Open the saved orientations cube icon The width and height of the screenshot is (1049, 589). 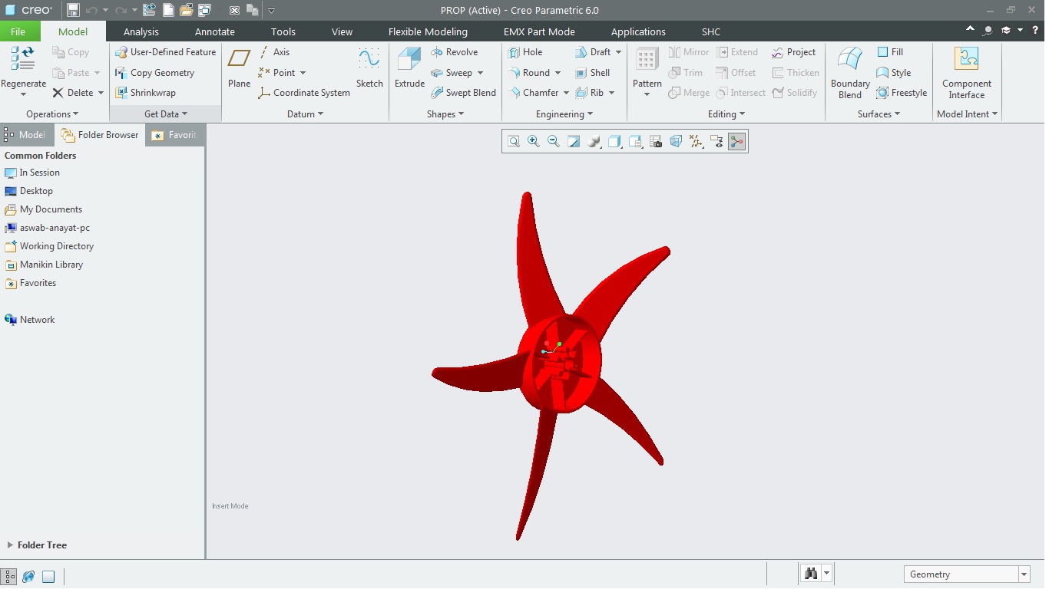[614, 141]
